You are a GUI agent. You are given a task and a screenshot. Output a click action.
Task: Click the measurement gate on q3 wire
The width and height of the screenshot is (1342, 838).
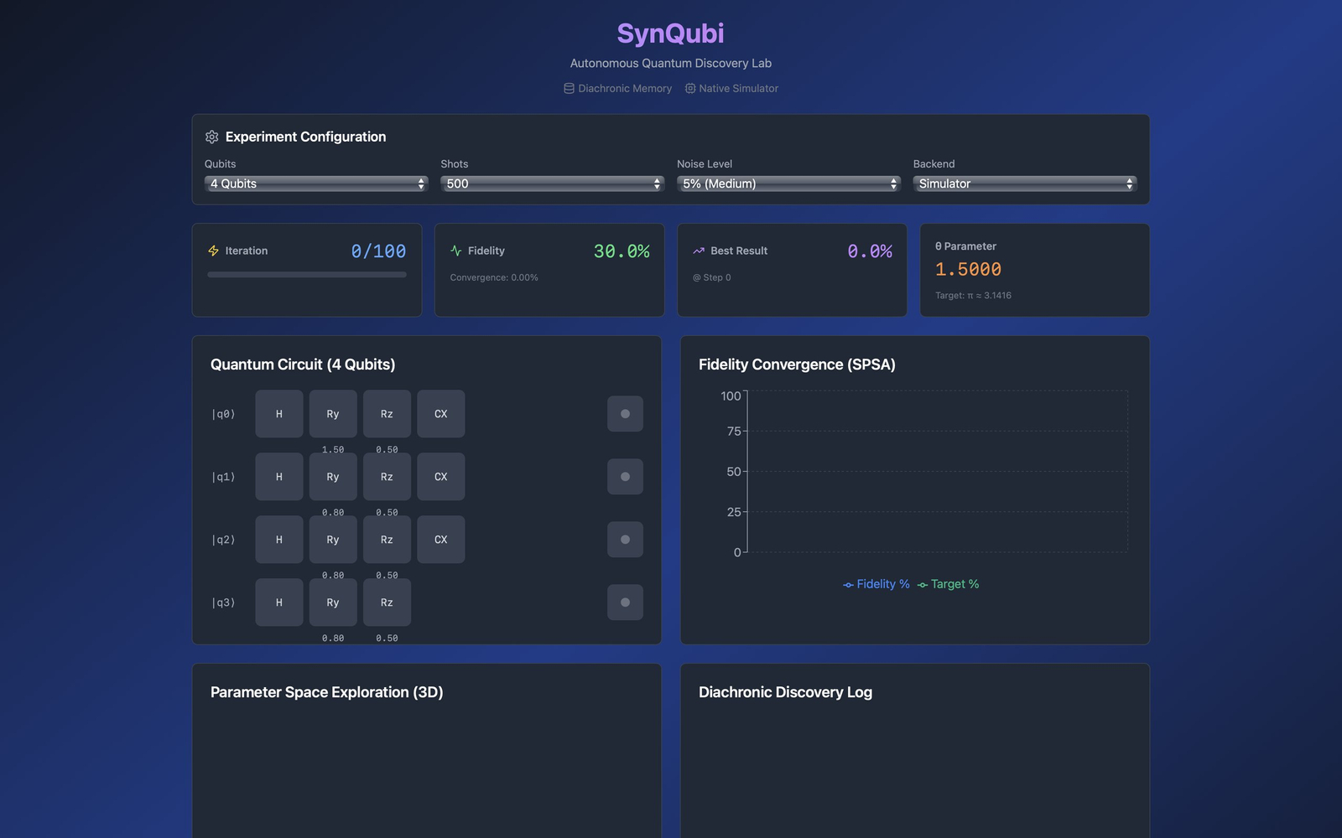[x=625, y=602]
